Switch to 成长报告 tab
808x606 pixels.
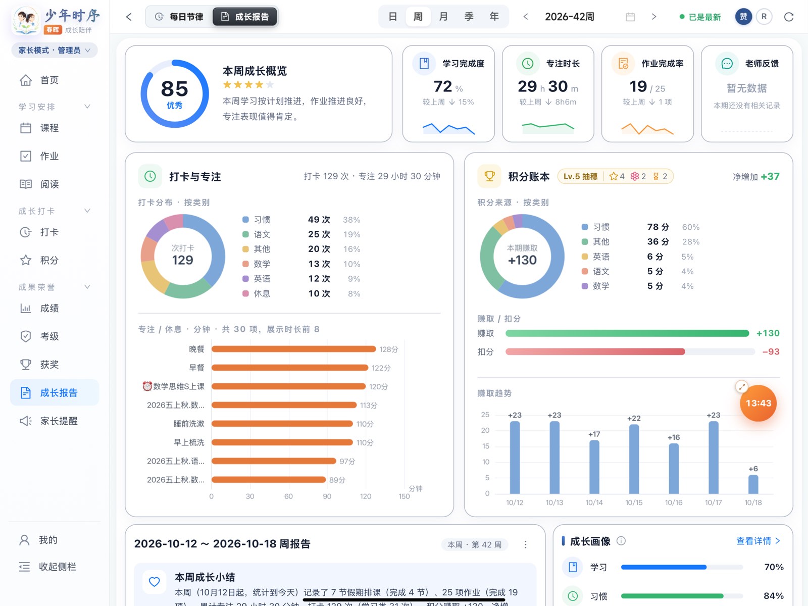(x=245, y=17)
